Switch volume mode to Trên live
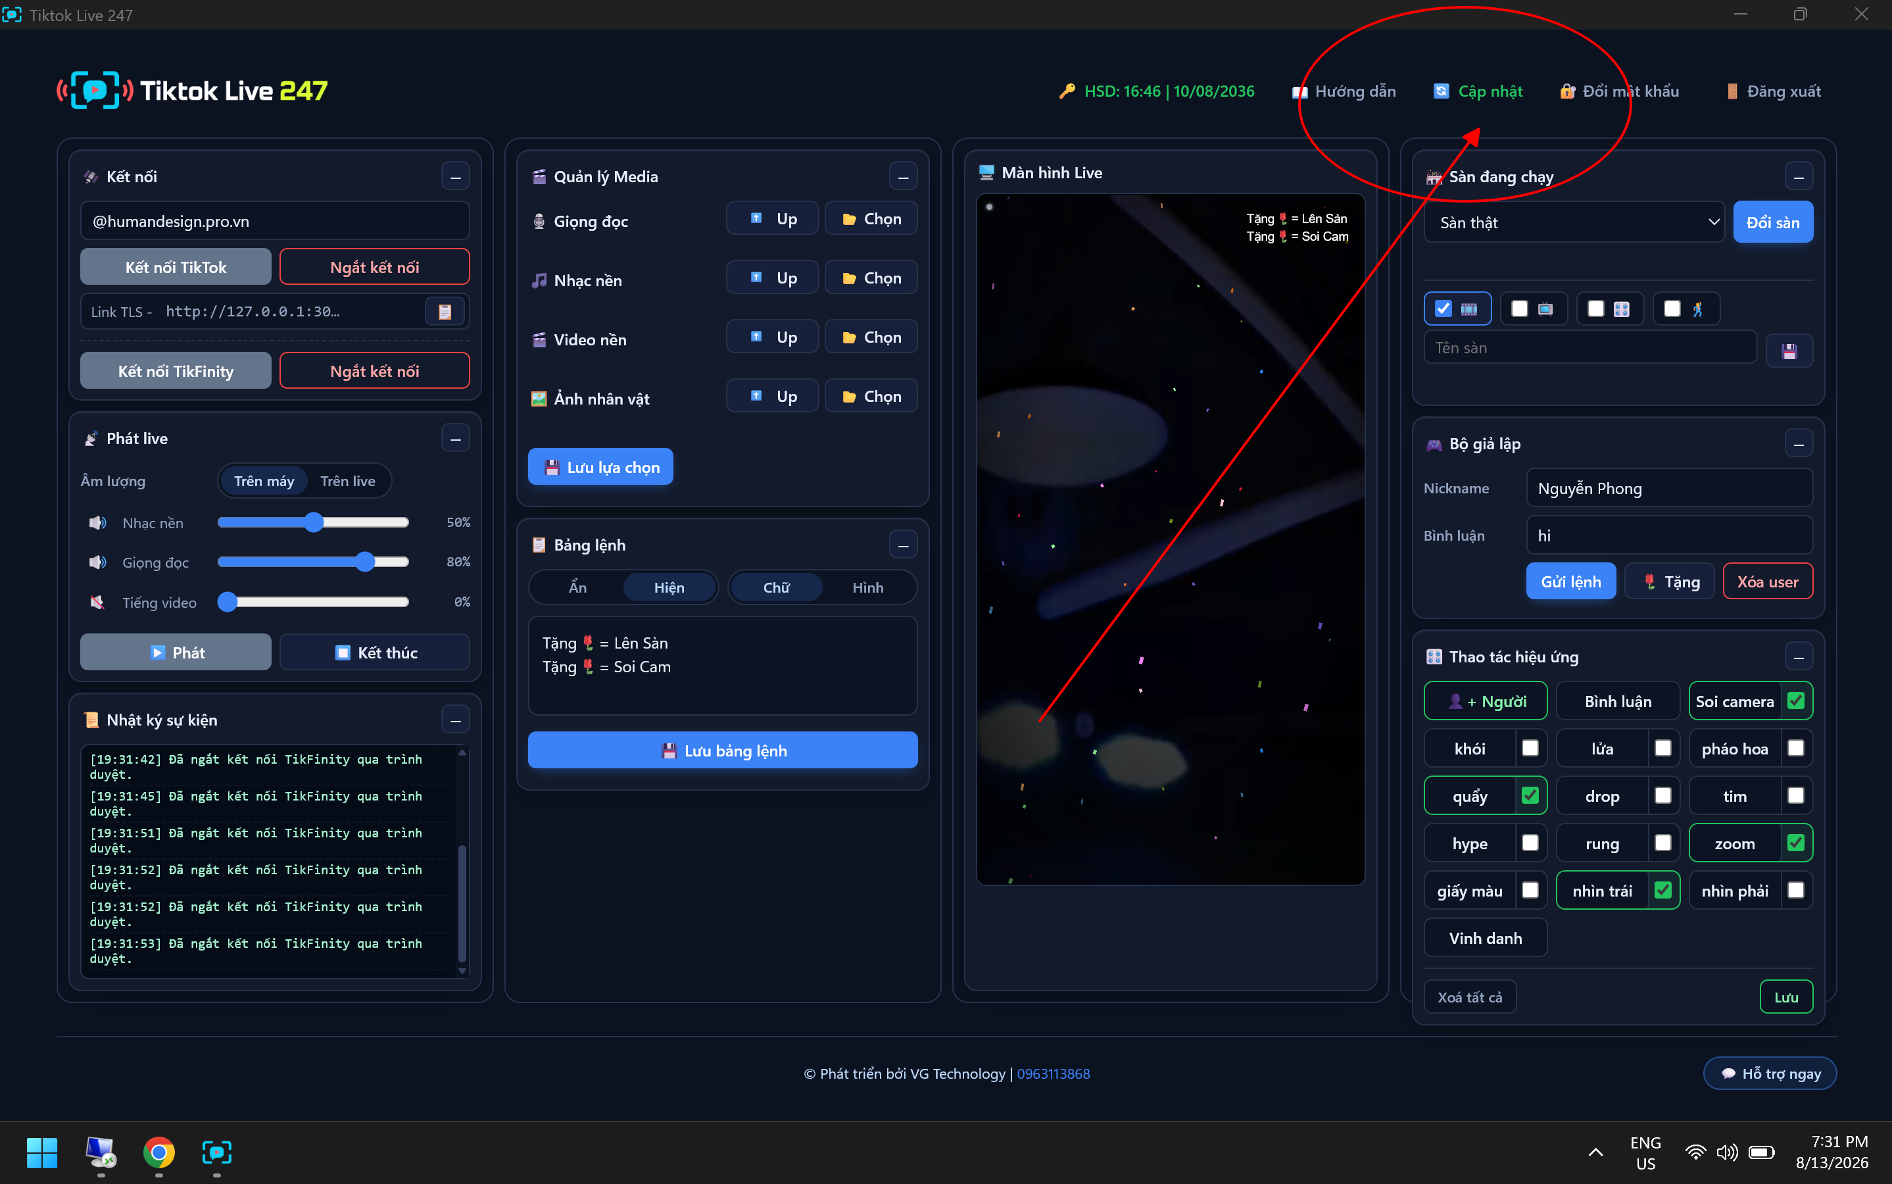The image size is (1892, 1184). pyautogui.click(x=348, y=481)
